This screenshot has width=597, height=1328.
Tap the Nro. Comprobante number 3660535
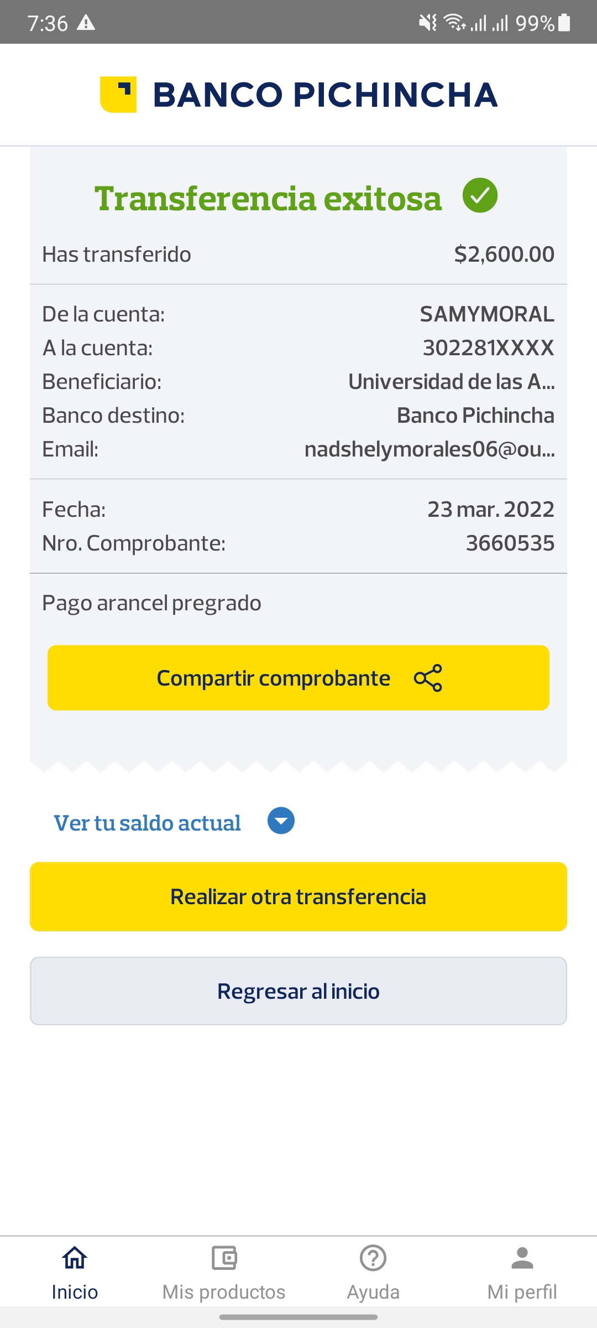(x=510, y=543)
